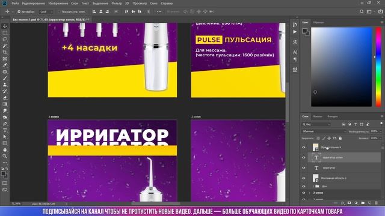Click the delete layer trash icon

click(376, 203)
